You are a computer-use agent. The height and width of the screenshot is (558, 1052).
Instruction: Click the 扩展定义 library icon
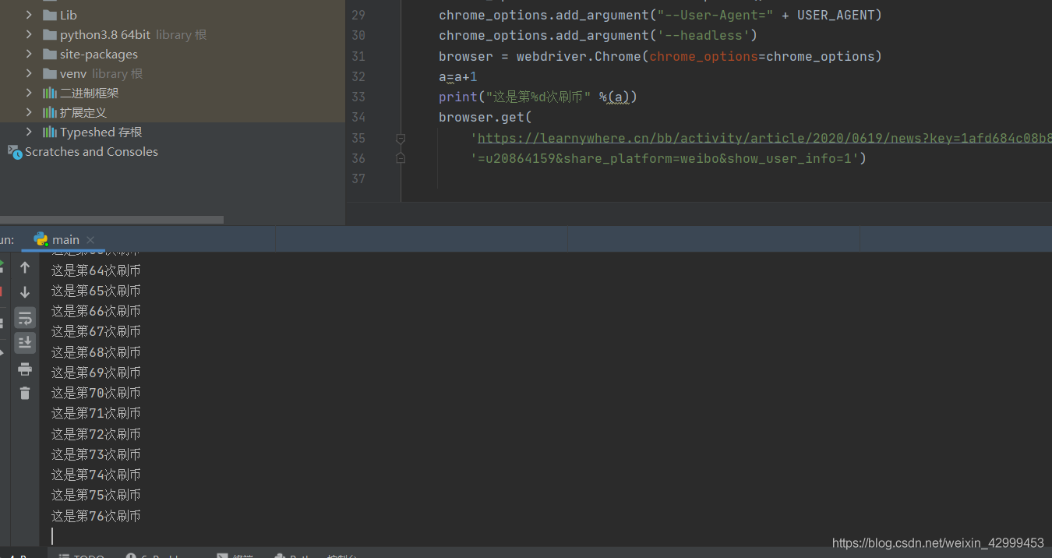click(x=50, y=112)
